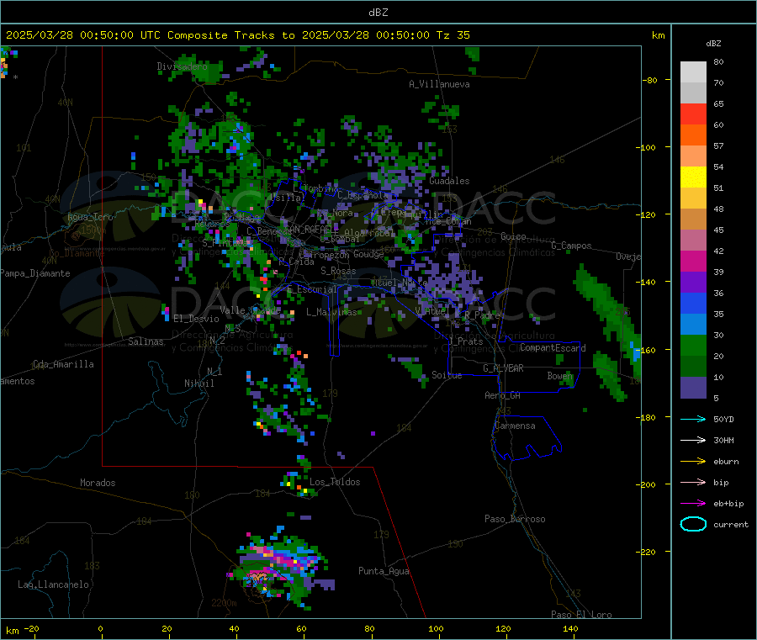
Task: Click the cyan 50YD arrow legend icon
Action: [693, 419]
